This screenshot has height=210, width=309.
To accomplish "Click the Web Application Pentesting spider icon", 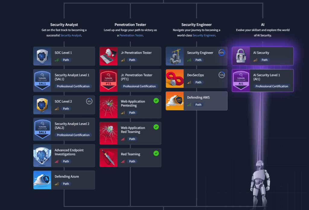I will point(108,107).
